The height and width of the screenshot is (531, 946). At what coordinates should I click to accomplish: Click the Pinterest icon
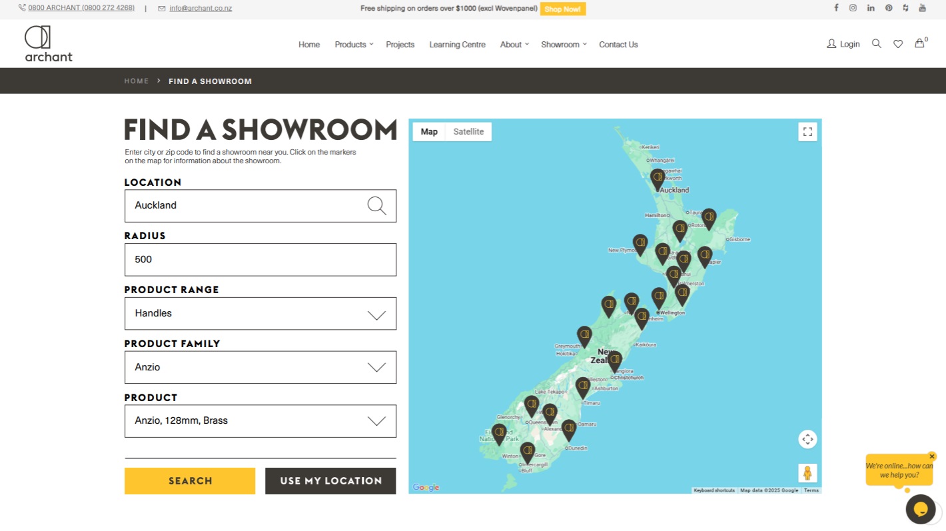point(888,8)
